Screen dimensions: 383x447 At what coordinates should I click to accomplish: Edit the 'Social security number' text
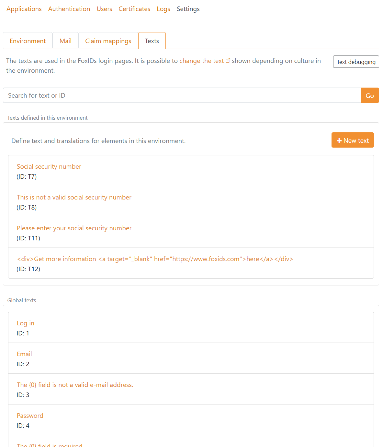tap(49, 166)
